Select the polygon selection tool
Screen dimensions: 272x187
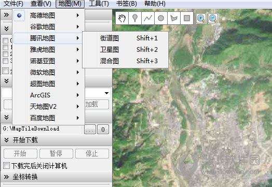[x=174, y=18]
